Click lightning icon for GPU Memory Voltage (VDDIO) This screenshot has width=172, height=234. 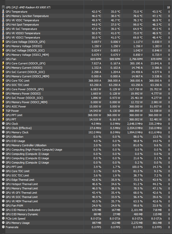click(3, 46)
